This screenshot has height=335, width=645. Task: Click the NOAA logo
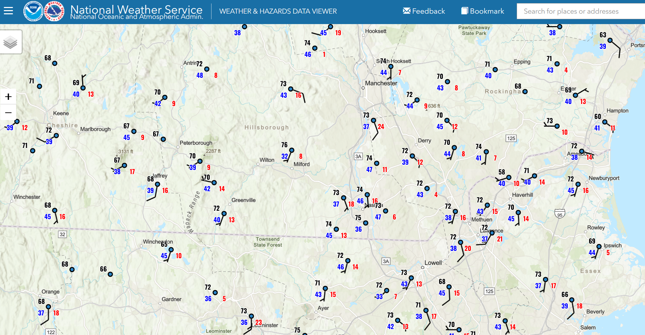[x=33, y=11]
